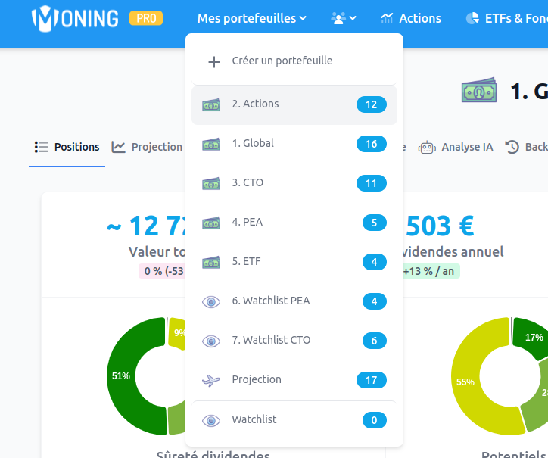
Task: Click the PRO badge
Action: [x=146, y=18]
